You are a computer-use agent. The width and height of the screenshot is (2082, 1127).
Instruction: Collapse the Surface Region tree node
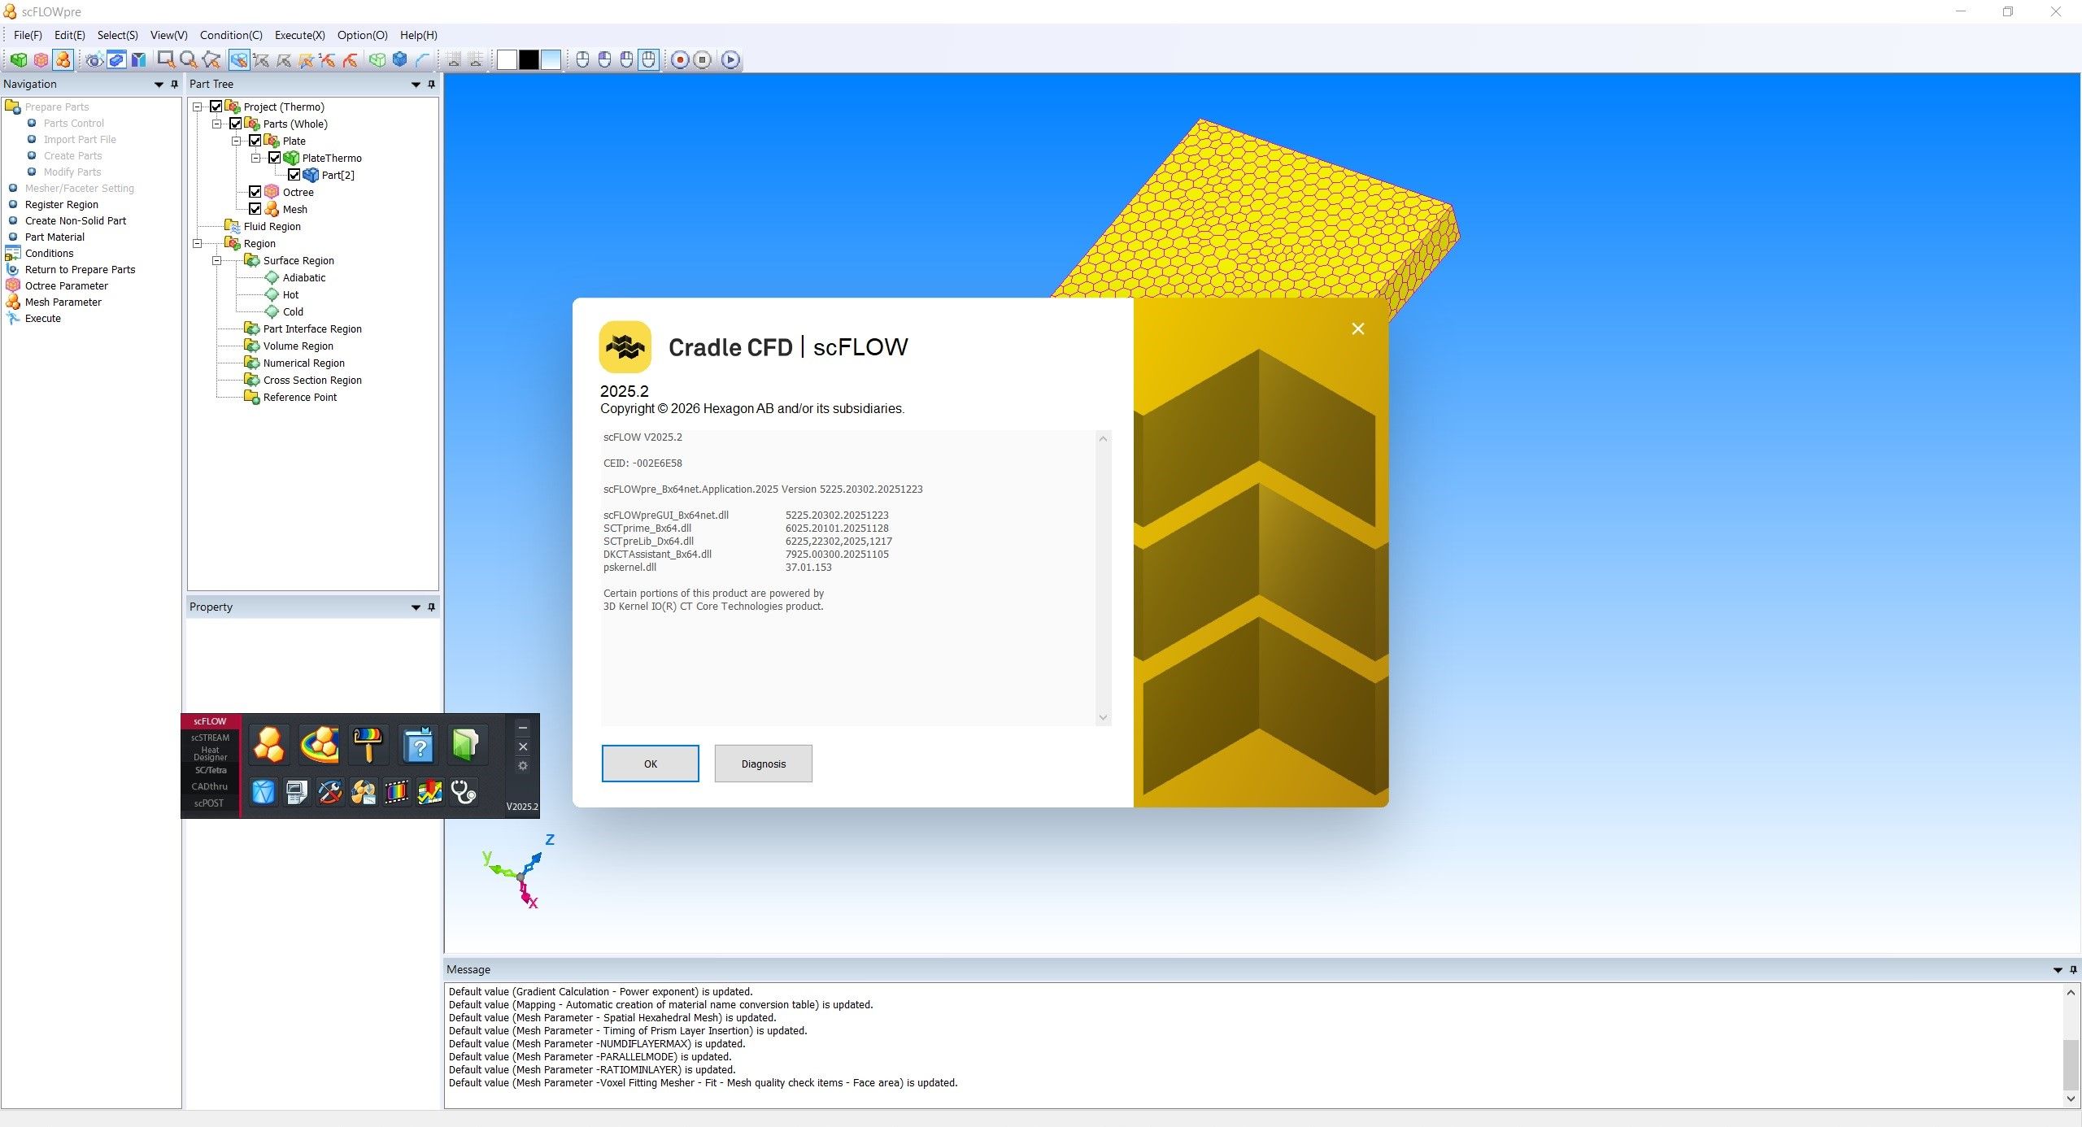click(216, 260)
